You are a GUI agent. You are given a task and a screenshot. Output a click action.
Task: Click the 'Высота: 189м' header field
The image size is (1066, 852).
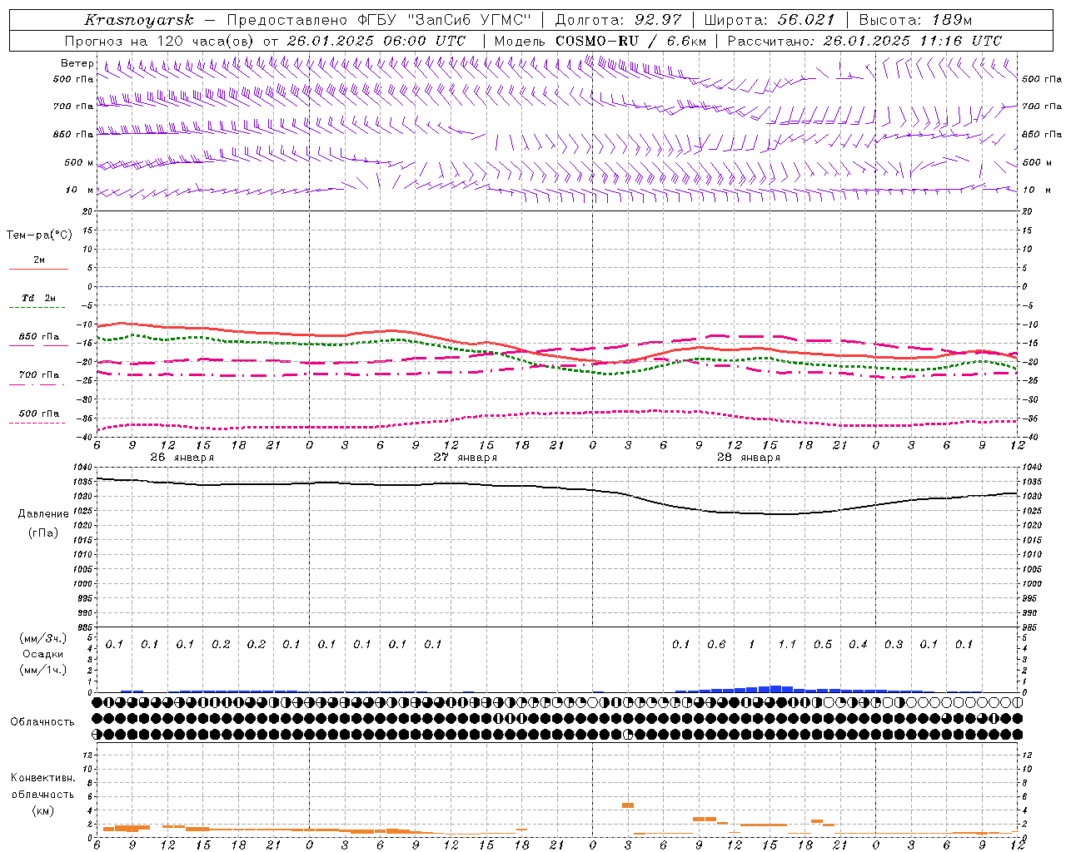click(x=915, y=20)
